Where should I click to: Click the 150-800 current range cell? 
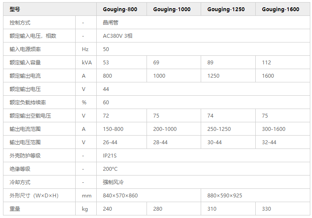113,129
